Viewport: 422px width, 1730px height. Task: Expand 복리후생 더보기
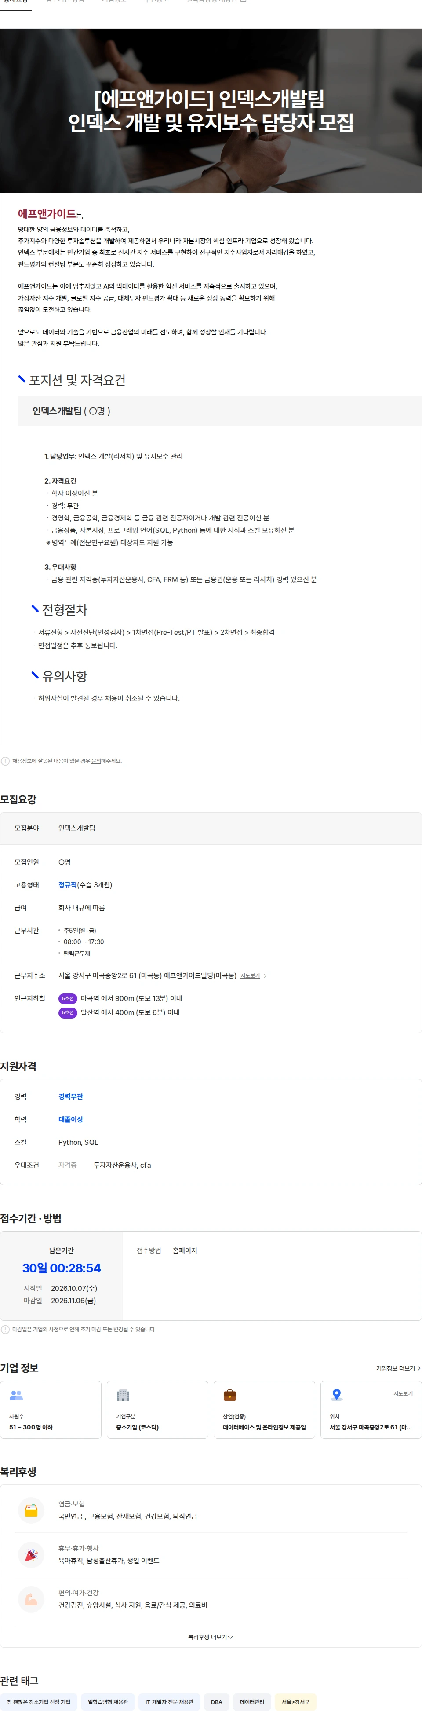211,1637
